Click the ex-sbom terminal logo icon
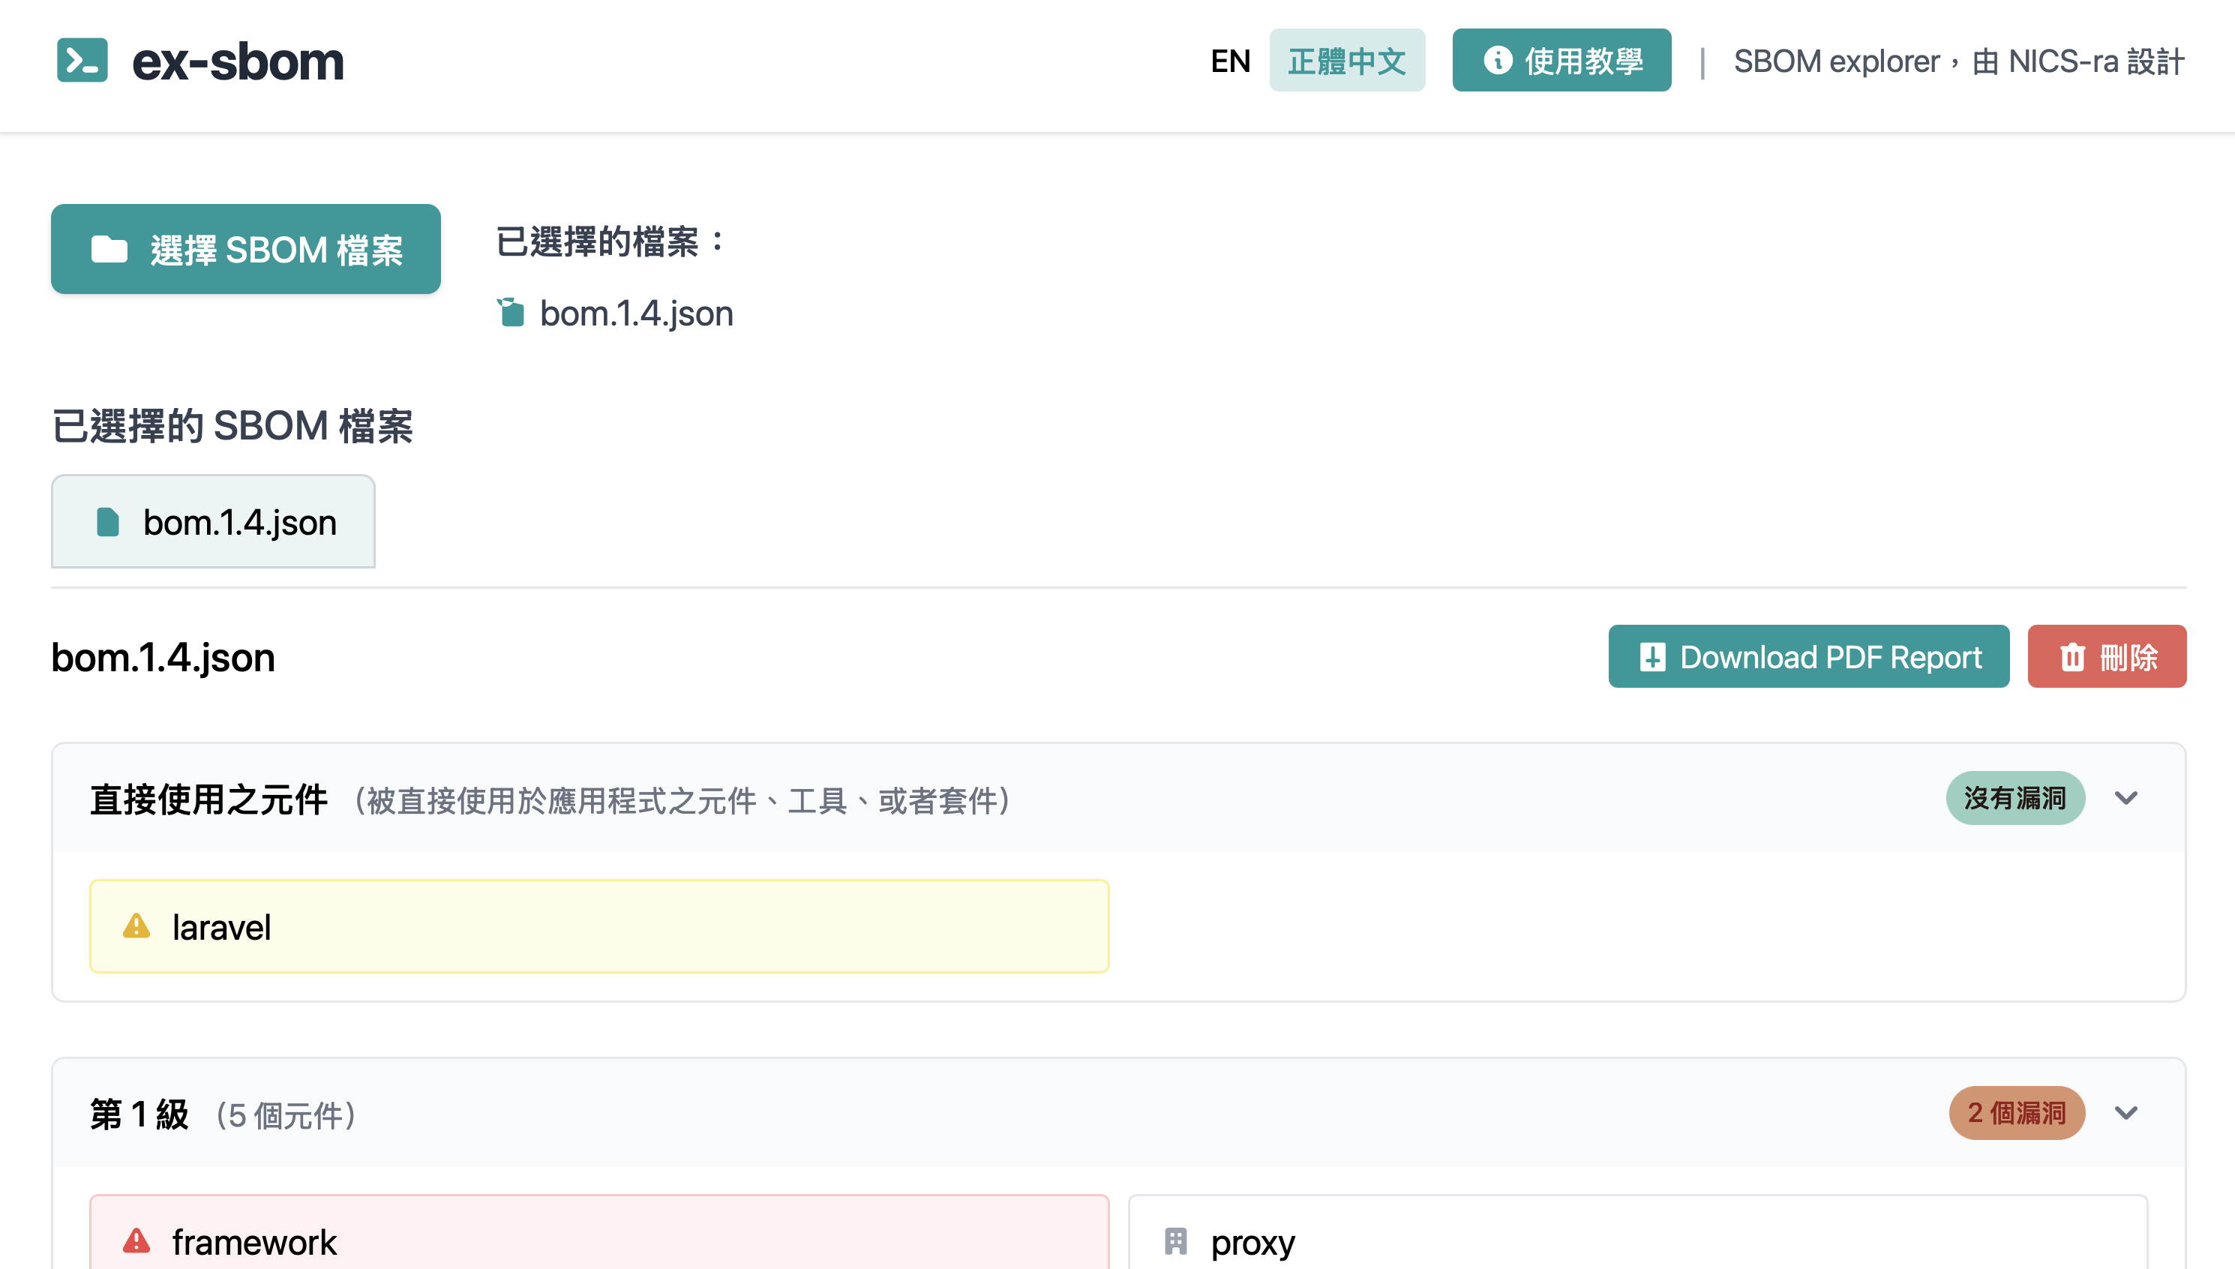Image resolution: width=2235 pixels, height=1269 pixels. 82,60
